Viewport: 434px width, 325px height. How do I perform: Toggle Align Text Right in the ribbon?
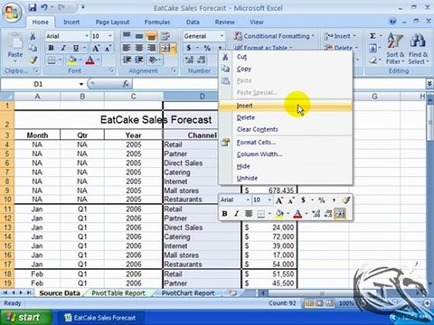[x=151, y=48]
